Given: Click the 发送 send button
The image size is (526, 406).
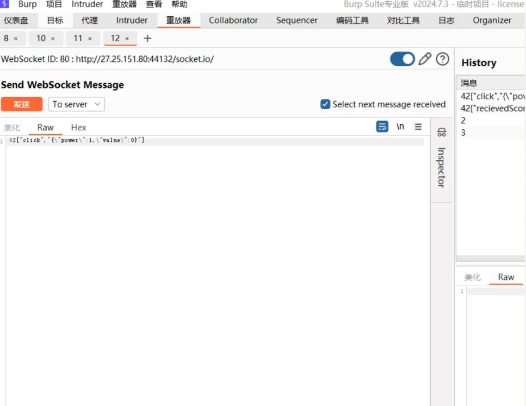Looking at the screenshot, I should click(21, 104).
